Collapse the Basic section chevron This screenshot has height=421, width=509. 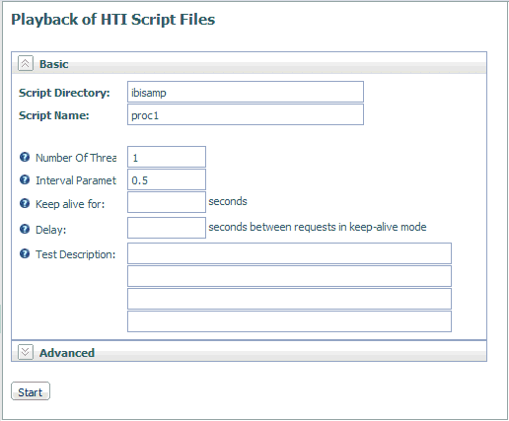pos(26,63)
